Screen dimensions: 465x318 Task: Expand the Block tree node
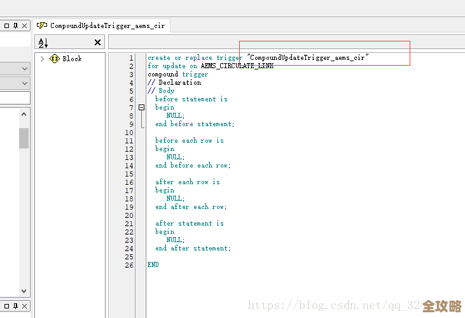point(42,59)
